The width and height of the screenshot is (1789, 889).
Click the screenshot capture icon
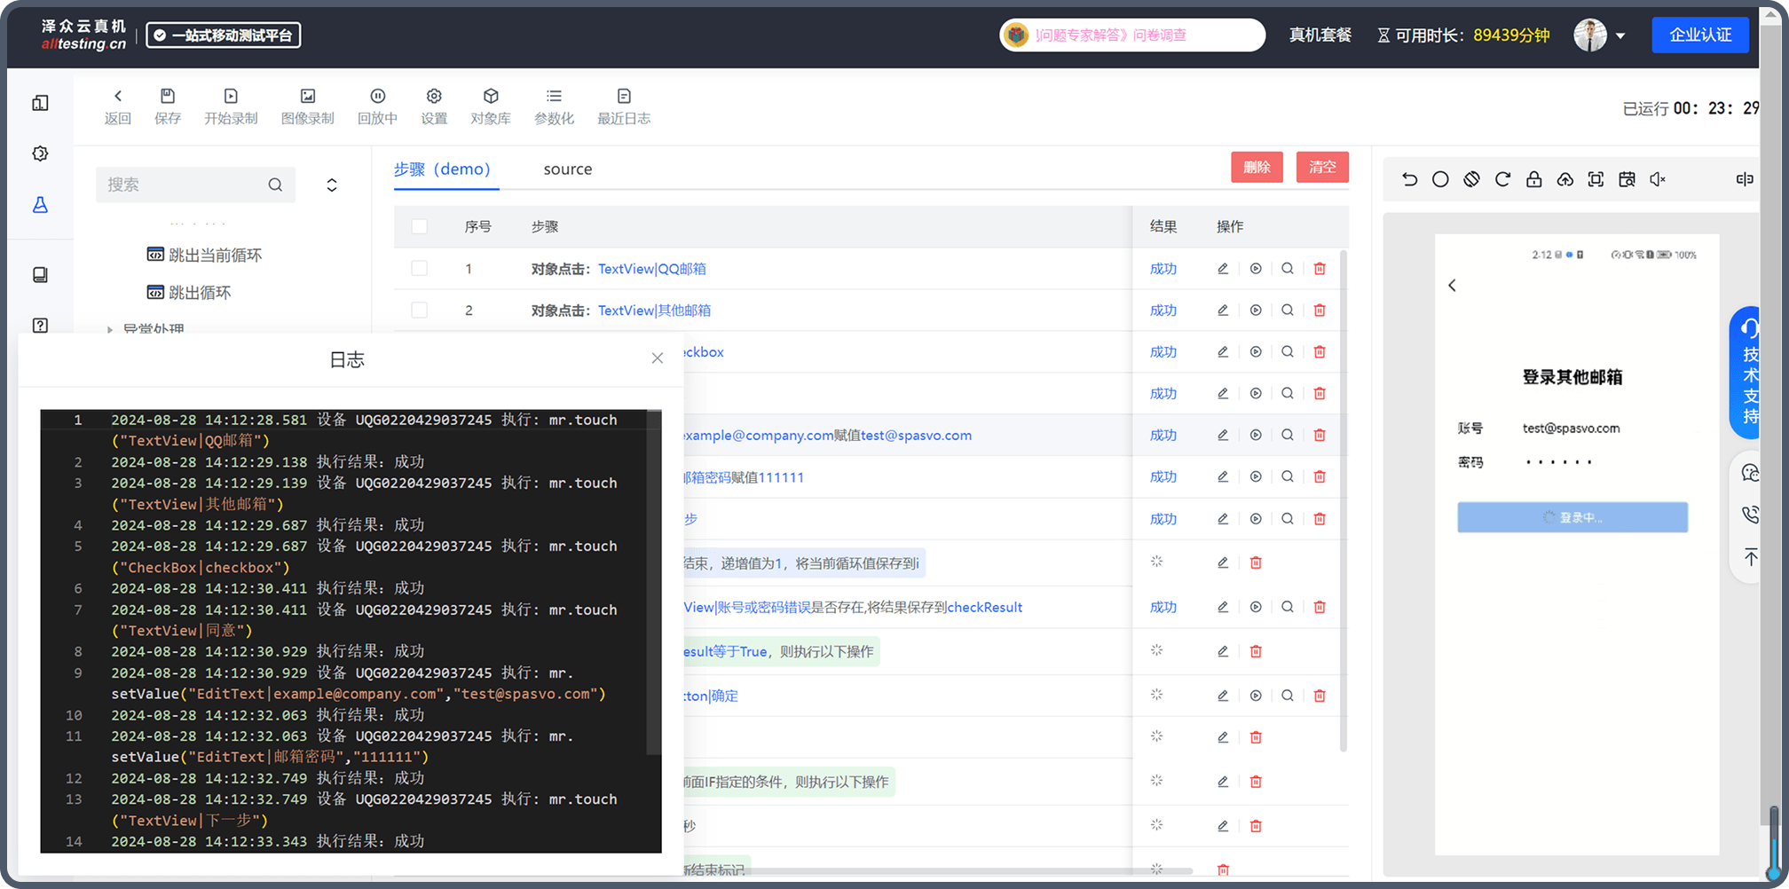click(x=1596, y=179)
